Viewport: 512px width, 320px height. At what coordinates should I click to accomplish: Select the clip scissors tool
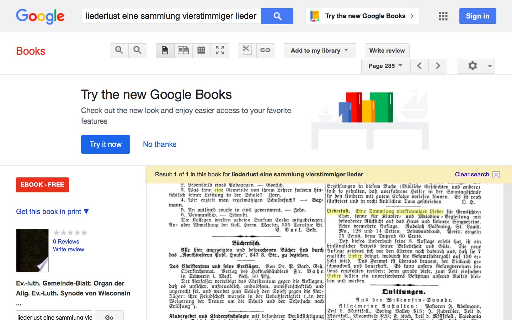point(247,50)
